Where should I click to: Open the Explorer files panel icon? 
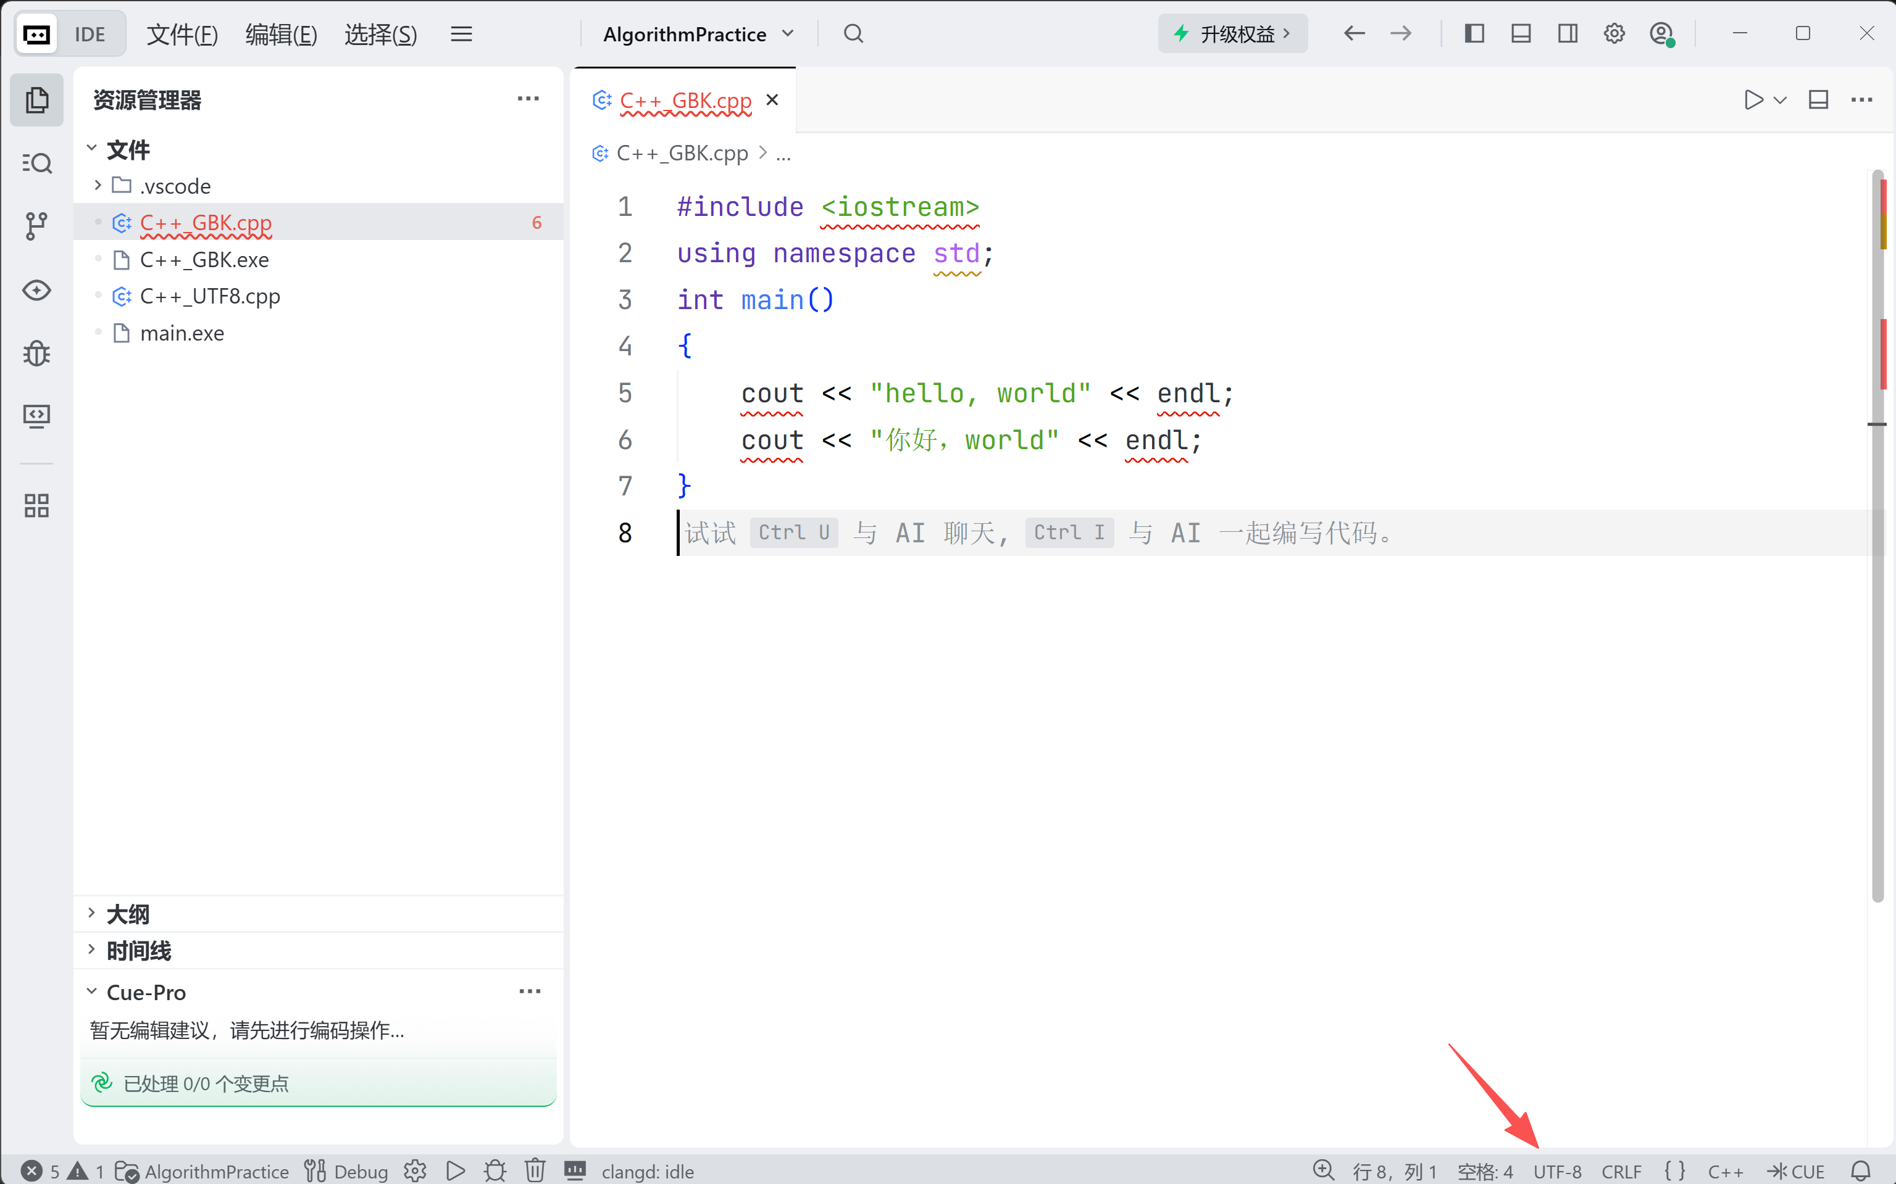[x=37, y=100]
